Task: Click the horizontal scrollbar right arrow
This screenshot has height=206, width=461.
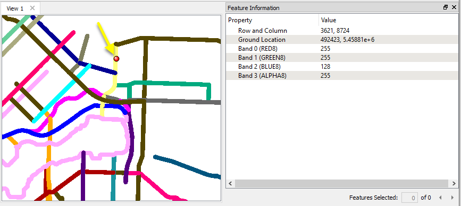Action: coord(454,183)
